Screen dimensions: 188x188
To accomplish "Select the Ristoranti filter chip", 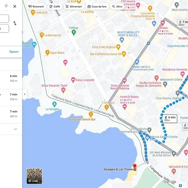I will [36, 7].
